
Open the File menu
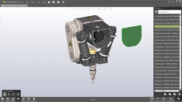click(x=27, y=2)
